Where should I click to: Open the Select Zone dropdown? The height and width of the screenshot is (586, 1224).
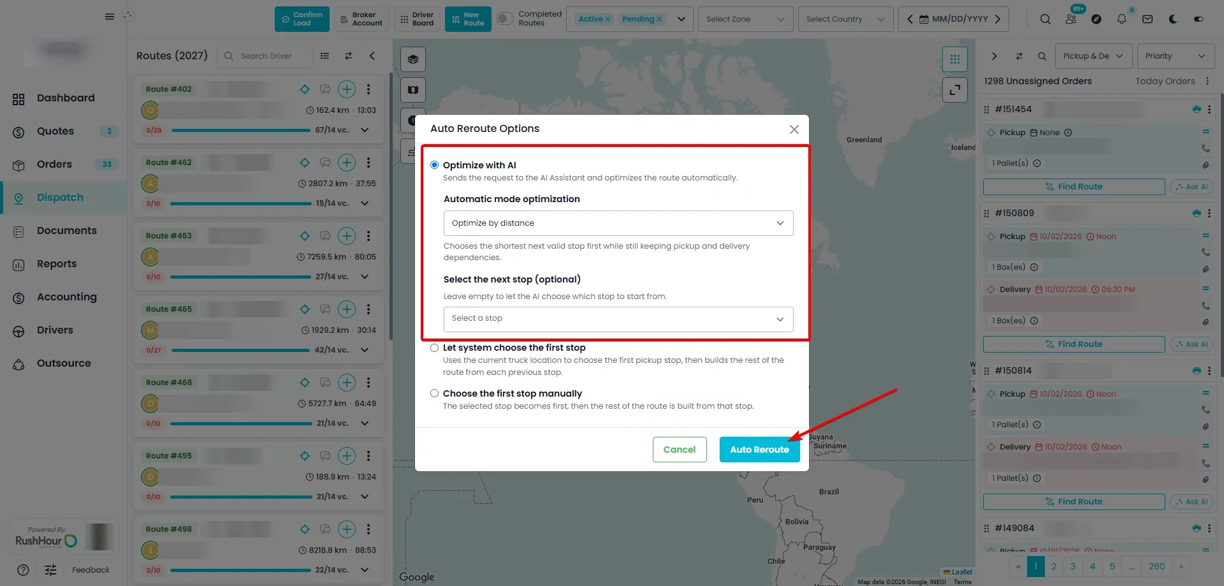point(746,19)
